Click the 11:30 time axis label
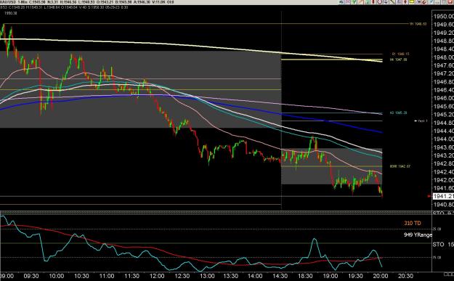 point(131,276)
